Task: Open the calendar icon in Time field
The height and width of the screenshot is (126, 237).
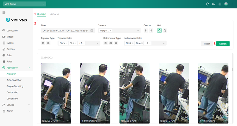Action: (92, 30)
